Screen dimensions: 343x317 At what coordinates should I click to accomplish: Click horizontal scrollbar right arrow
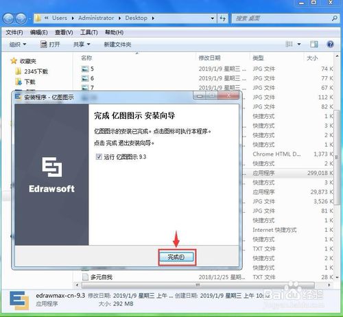[329, 285]
